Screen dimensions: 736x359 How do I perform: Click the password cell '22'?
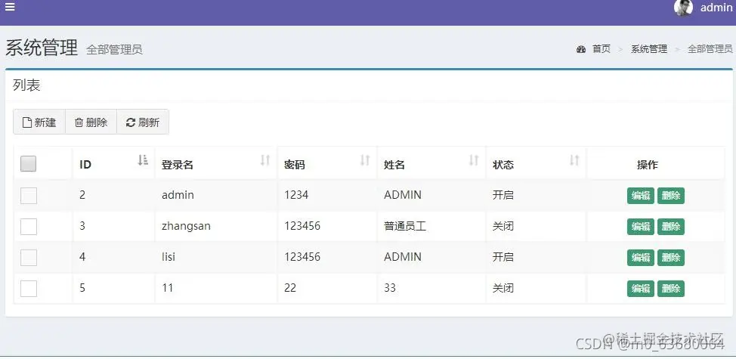(x=290, y=288)
